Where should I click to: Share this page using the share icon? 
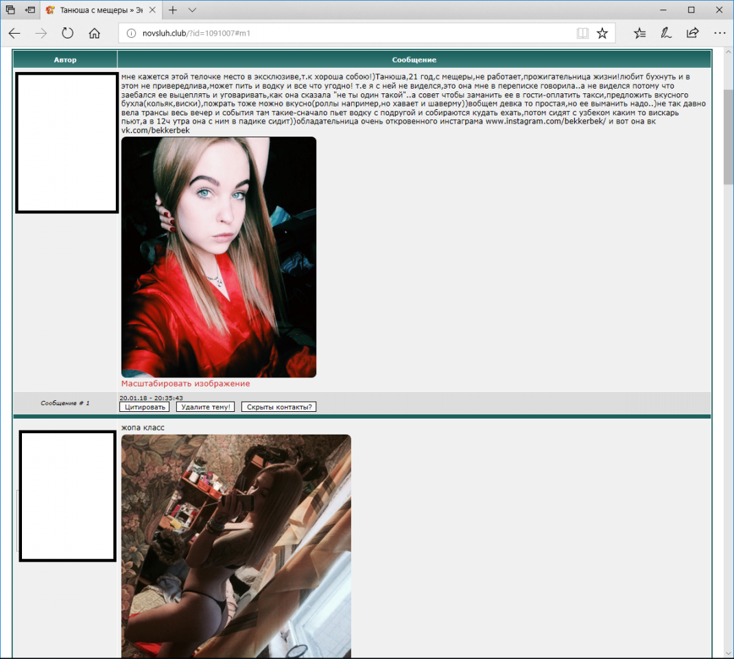[692, 33]
